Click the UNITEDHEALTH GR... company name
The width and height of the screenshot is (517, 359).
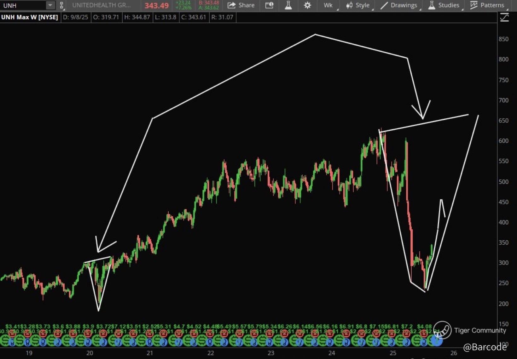point(101,5)
